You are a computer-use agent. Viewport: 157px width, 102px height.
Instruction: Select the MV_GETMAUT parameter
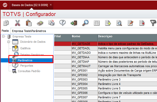(x=81, y=66)
